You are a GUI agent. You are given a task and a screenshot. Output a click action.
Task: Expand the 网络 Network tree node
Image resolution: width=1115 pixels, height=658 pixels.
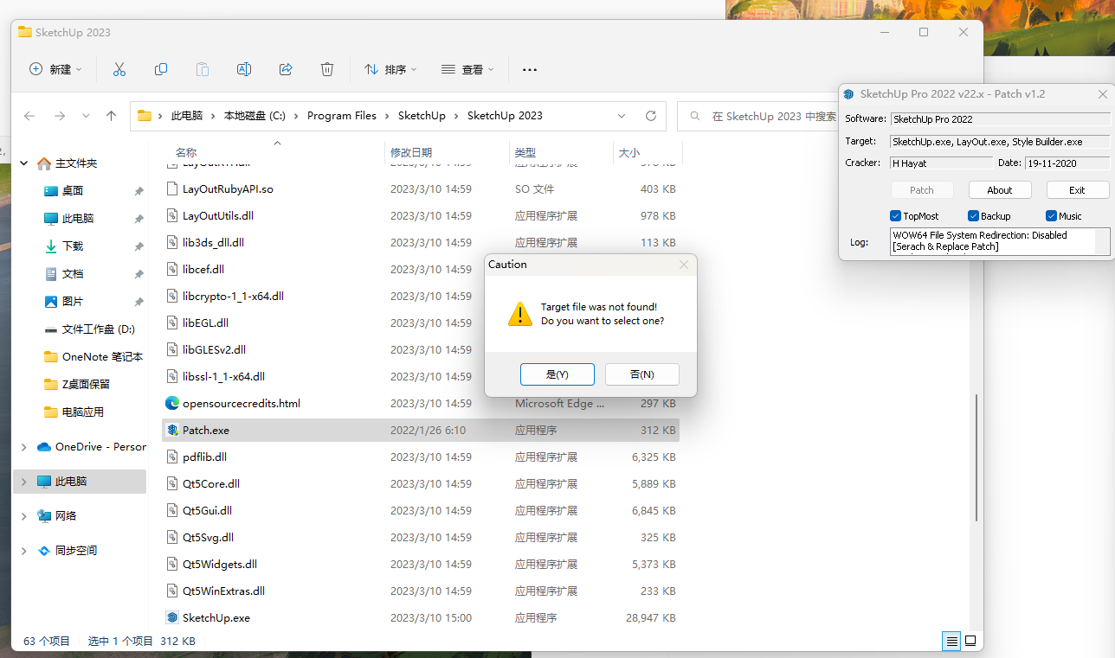[x=23, y=516]
